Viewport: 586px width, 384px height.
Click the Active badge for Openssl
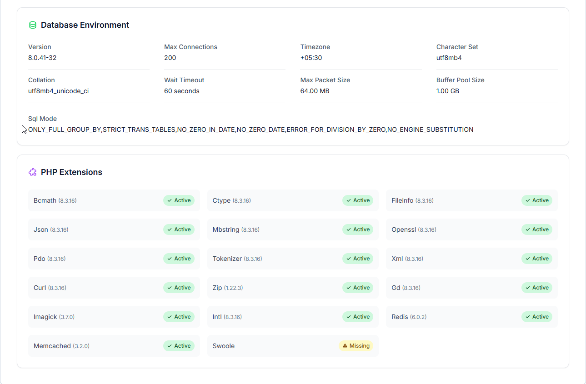537,229
